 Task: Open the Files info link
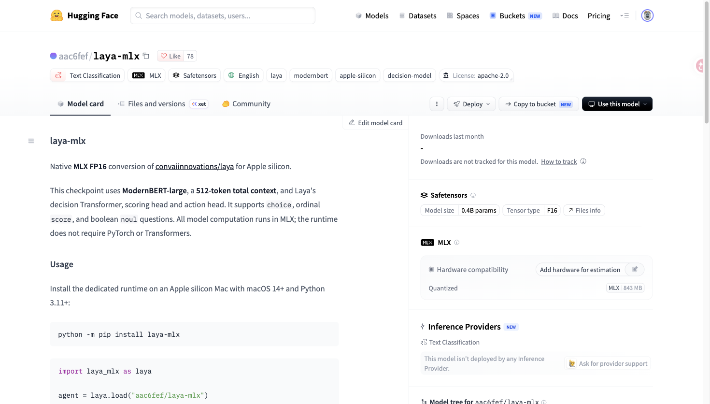(x=584, y=210)
